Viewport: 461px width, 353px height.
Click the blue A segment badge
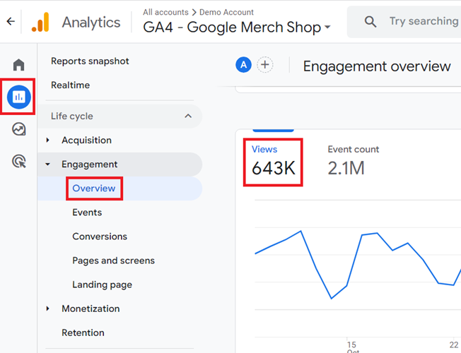click(243, 65)
